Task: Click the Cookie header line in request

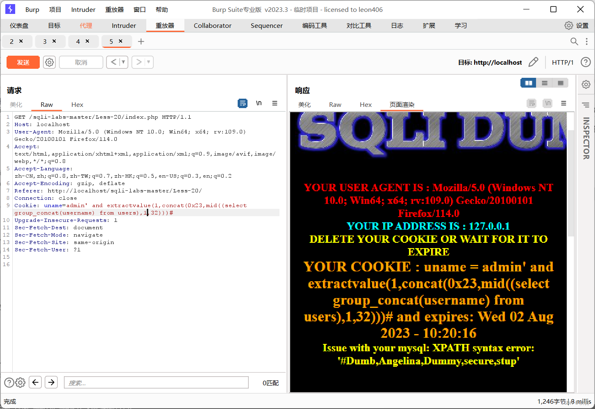Action: (x=147, y=209)
